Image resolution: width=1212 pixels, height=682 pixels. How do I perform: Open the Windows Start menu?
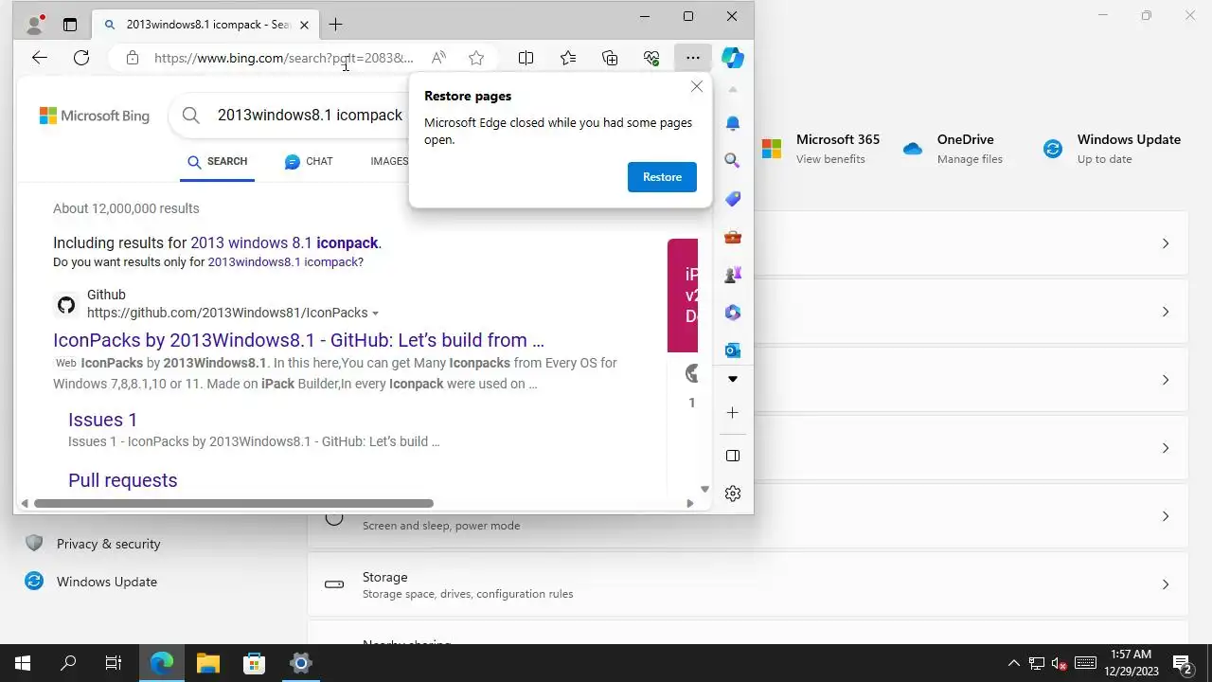pos(23,663)
